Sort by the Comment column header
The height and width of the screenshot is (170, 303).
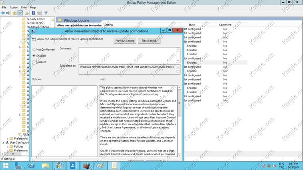tap(225, 25)
